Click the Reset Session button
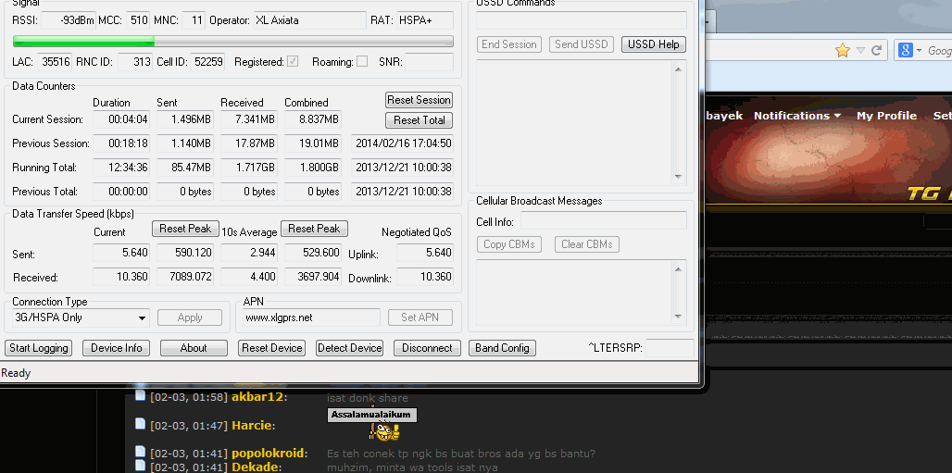 click(x=419, y=100)
